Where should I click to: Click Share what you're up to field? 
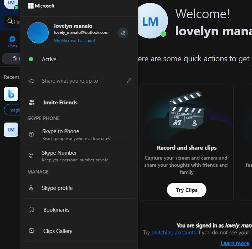(79, 81)
